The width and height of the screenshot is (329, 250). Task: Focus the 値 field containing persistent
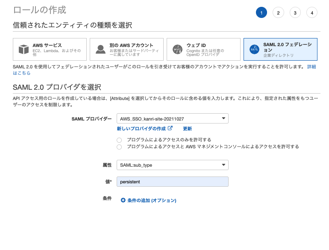pos(173,182)
